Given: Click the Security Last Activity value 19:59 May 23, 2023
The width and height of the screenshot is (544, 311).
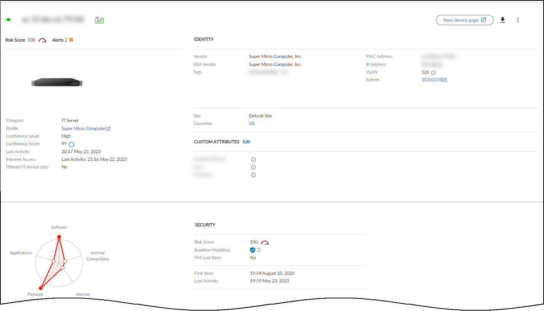Looking at the screenshot, I should pos(270,281).
